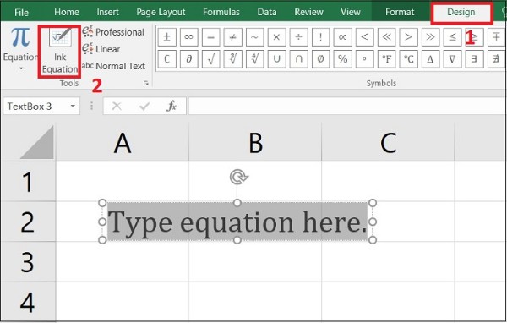The image size is (507, 323).
Task: Insert the union symbol
Action: pyautogui.click(x=276, y=59)
